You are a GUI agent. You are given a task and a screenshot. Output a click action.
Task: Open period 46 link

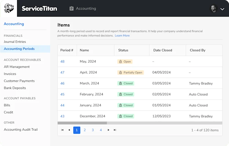62,83
